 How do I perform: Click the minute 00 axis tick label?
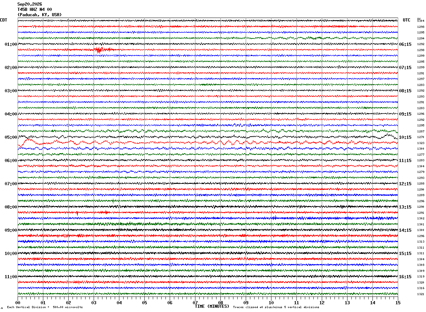pos(18,302)
